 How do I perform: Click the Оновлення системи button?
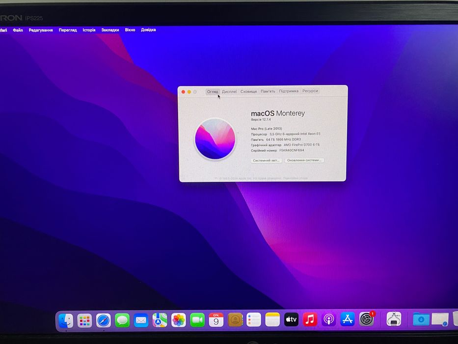[x=304, y=160]
